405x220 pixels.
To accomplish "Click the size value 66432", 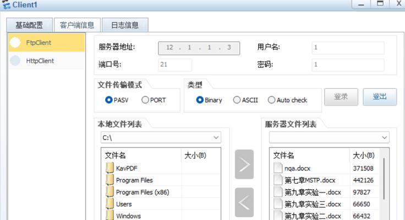I will [362, 216].
